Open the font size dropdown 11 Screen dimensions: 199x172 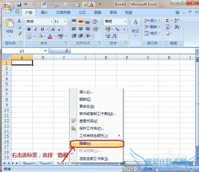(65, 21)
